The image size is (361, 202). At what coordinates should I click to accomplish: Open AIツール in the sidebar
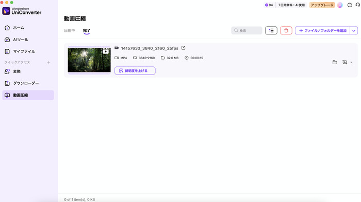(28, 40)
